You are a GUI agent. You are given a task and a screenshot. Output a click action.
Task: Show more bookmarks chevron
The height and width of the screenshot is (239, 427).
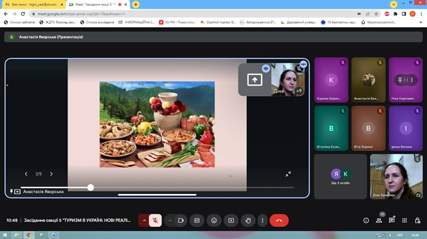click(x=421, y=23)
